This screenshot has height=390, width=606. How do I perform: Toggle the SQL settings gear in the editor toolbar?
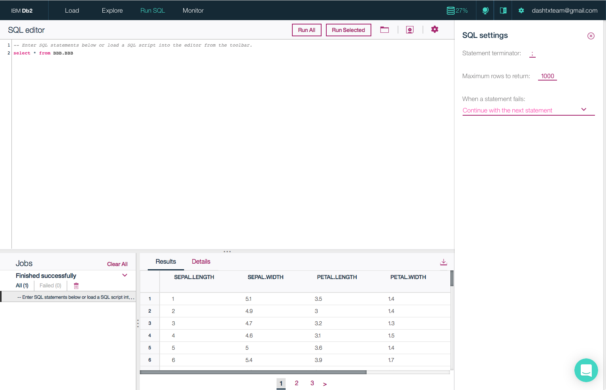click(435, 30)
